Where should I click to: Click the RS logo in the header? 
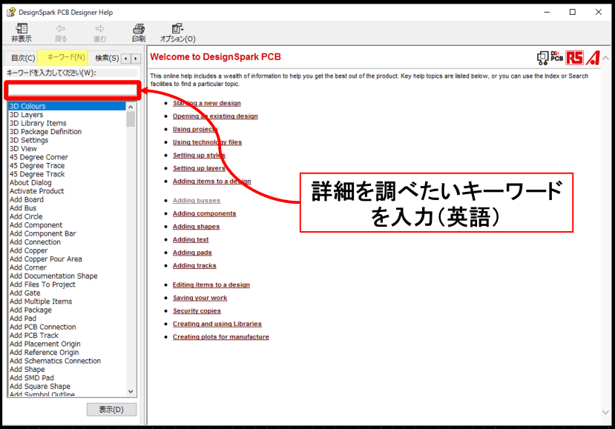574,58
